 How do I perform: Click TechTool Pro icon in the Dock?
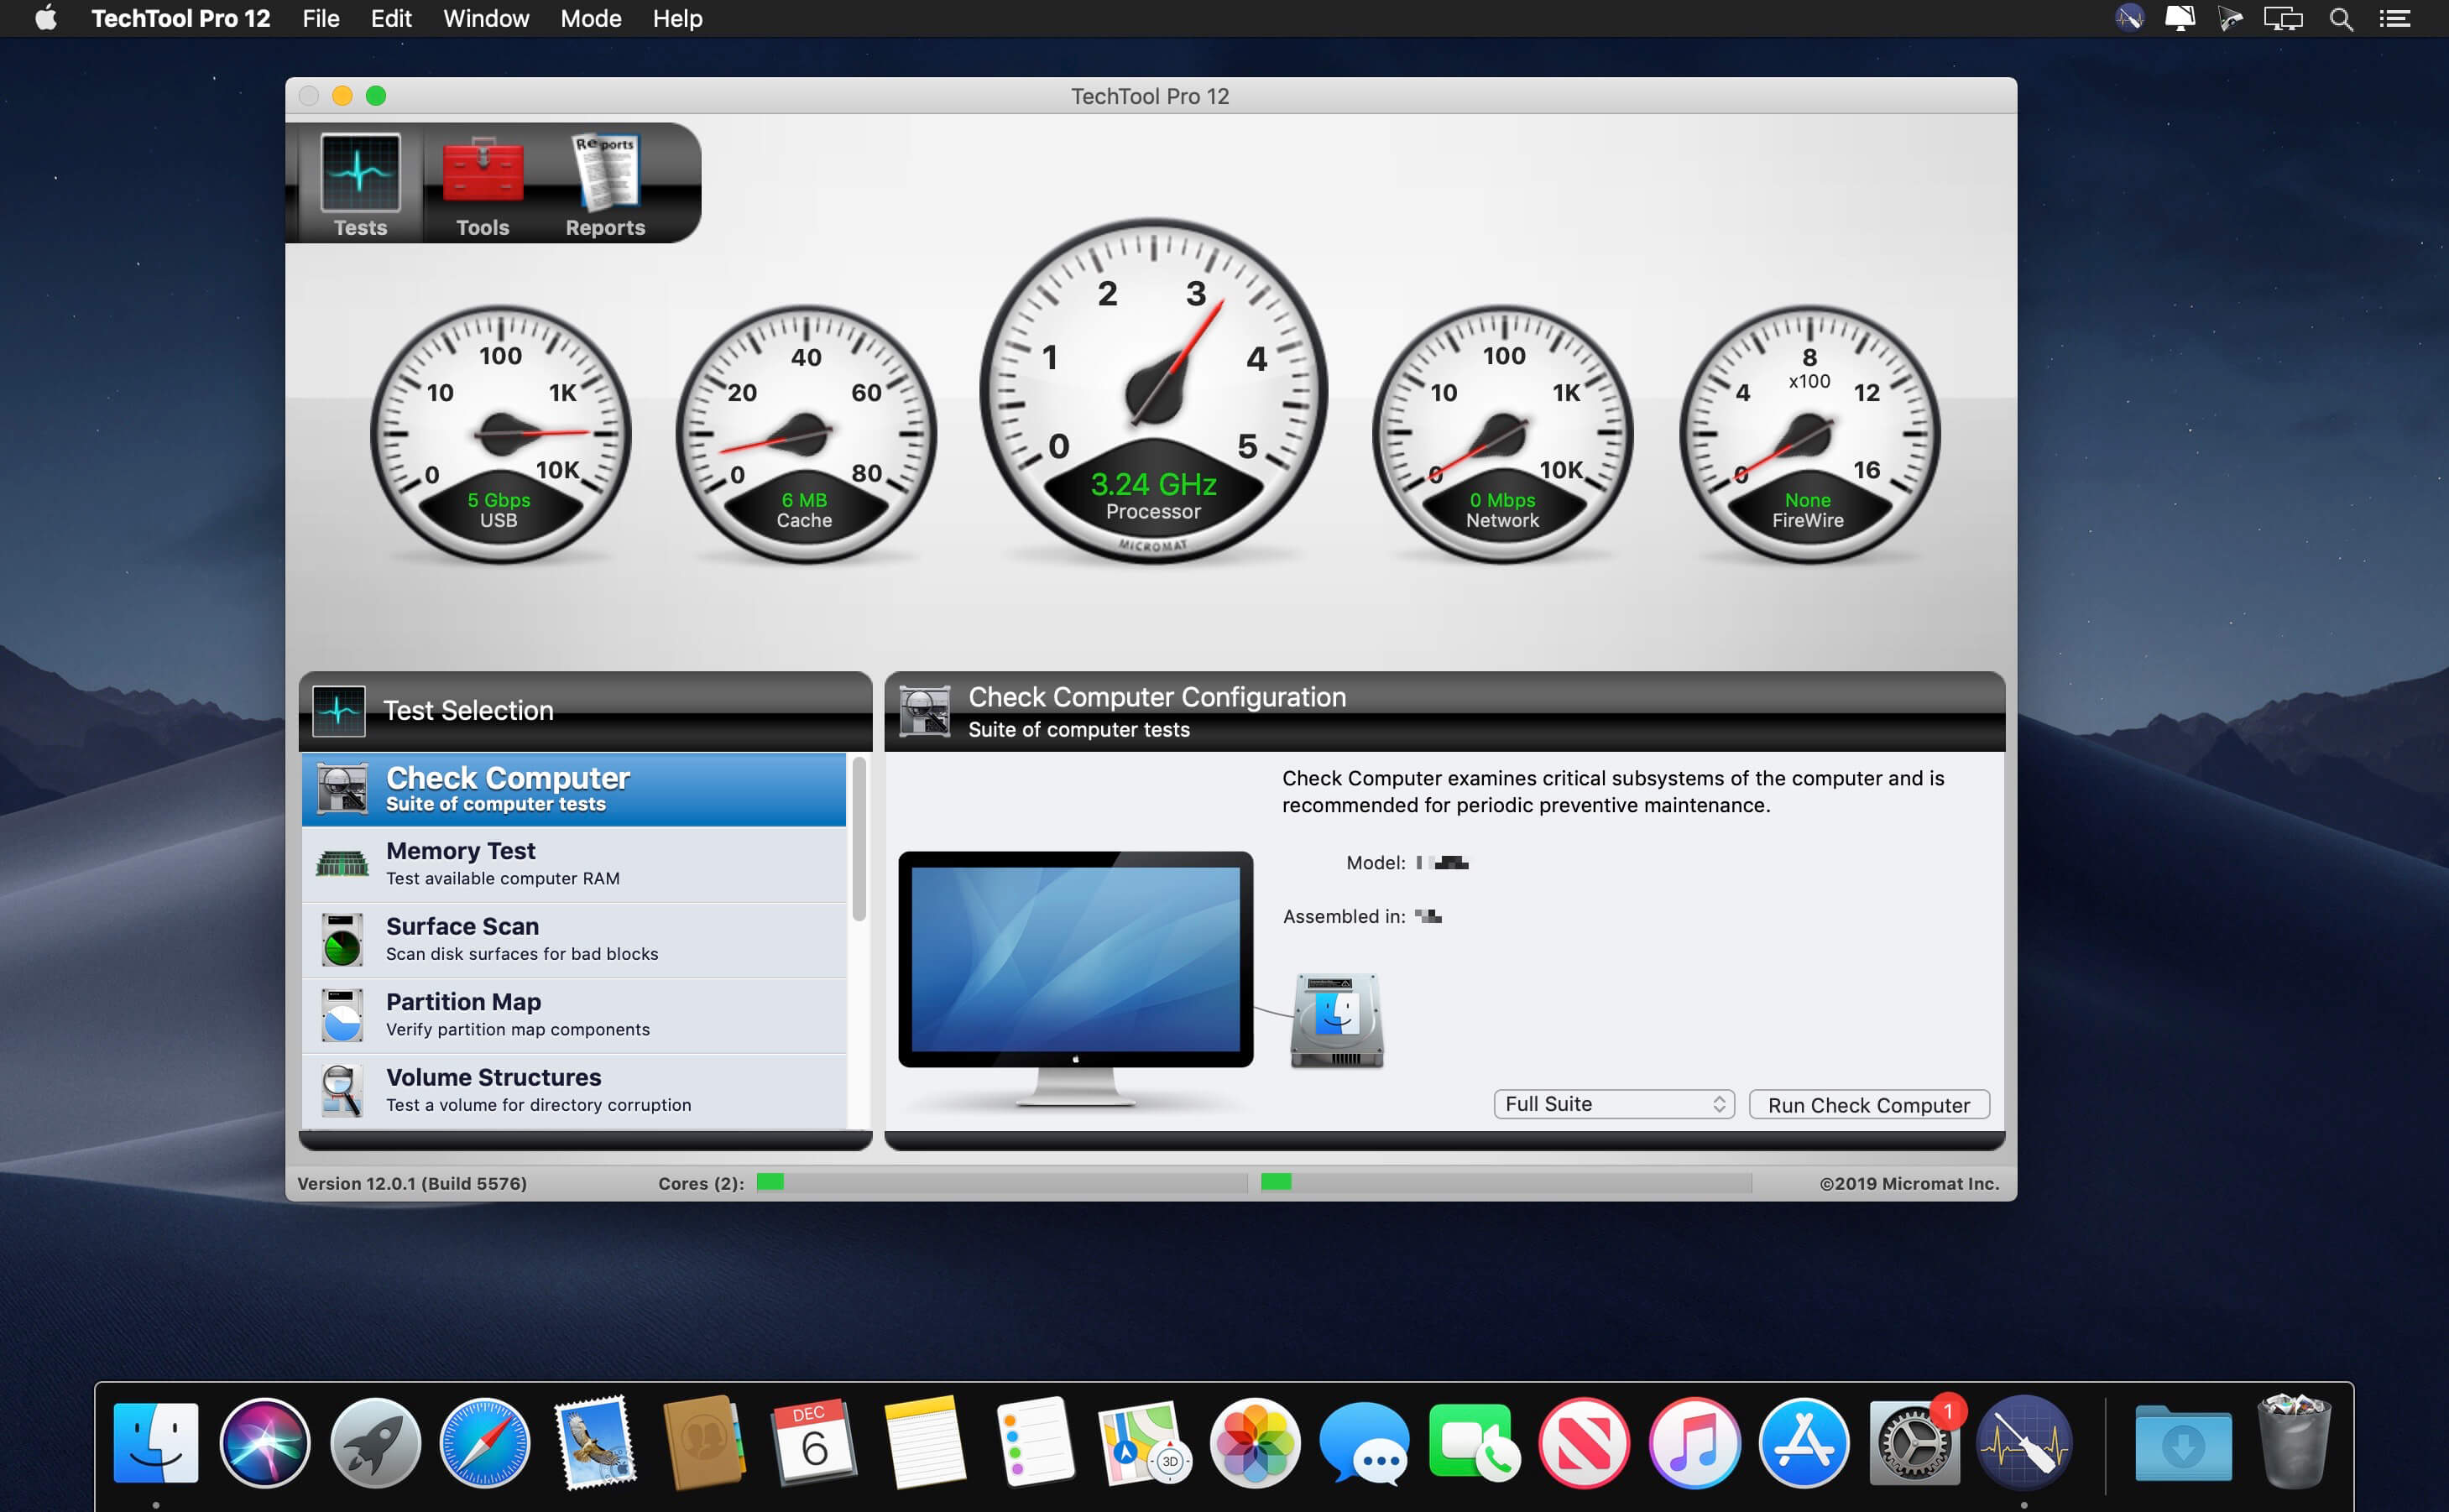click(2024, 1442)
